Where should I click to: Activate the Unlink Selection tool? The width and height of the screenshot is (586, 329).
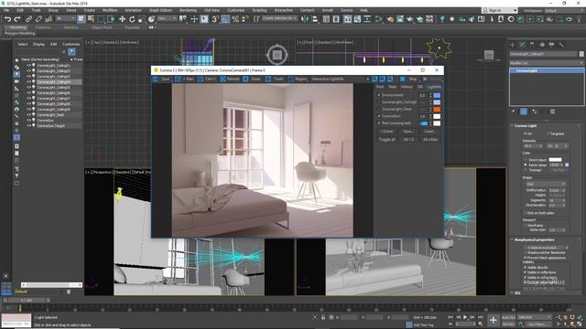(x=38, y=19)
